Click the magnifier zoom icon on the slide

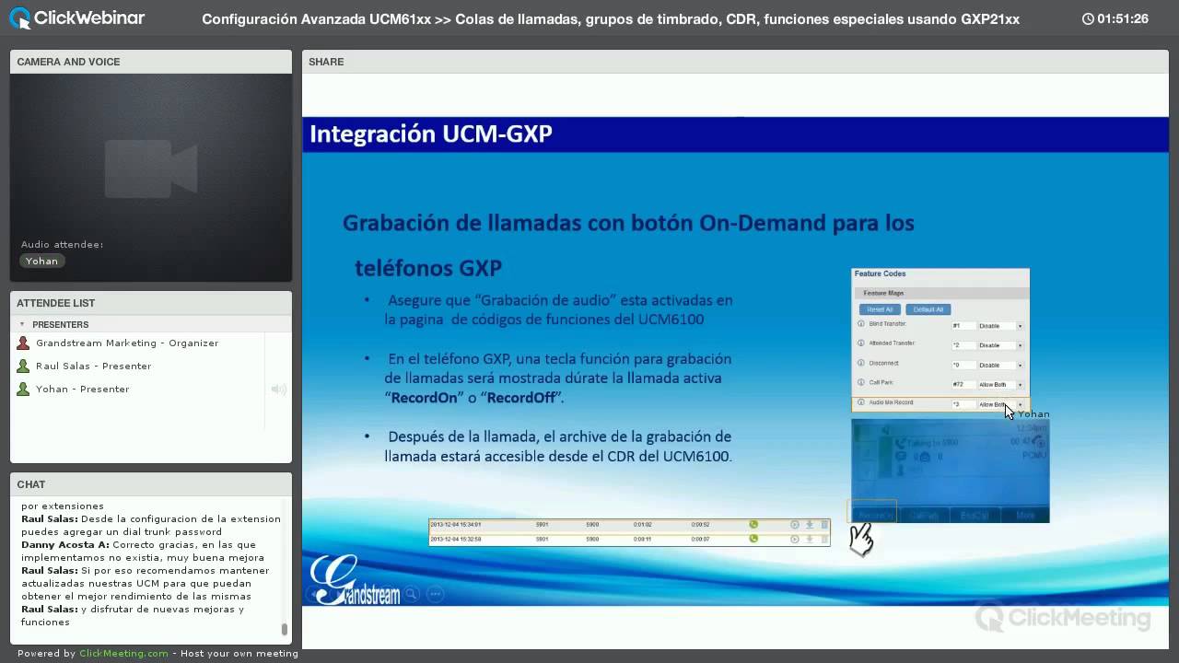point(412,594)
